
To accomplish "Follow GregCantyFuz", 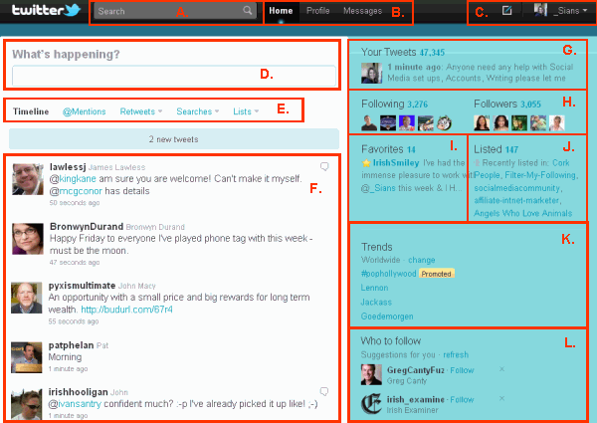I will pyautogui.click(x=463, y=370).
